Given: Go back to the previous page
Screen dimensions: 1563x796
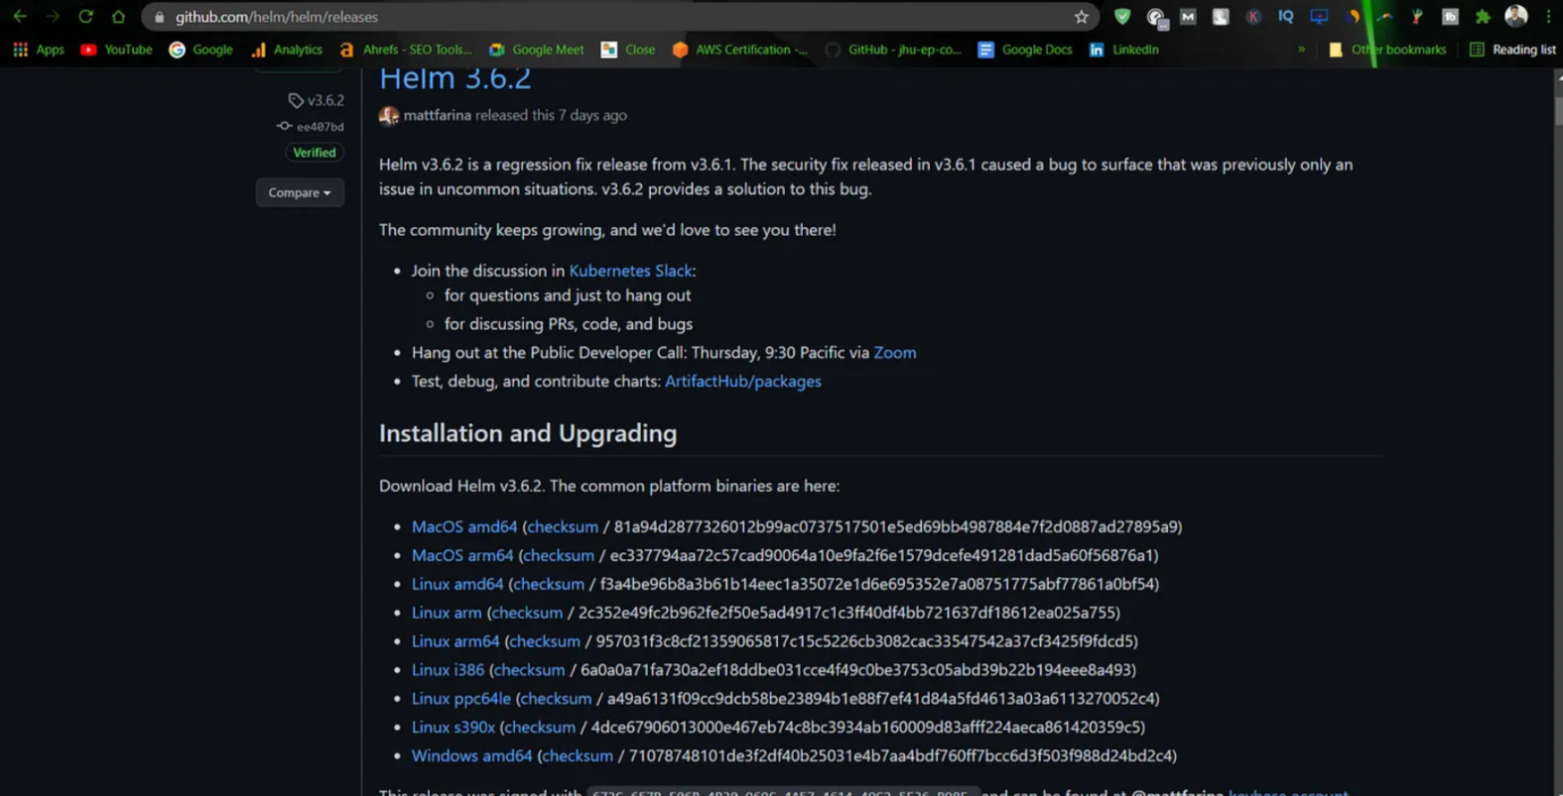Looking at the screenshot, I should pos(20,17).
